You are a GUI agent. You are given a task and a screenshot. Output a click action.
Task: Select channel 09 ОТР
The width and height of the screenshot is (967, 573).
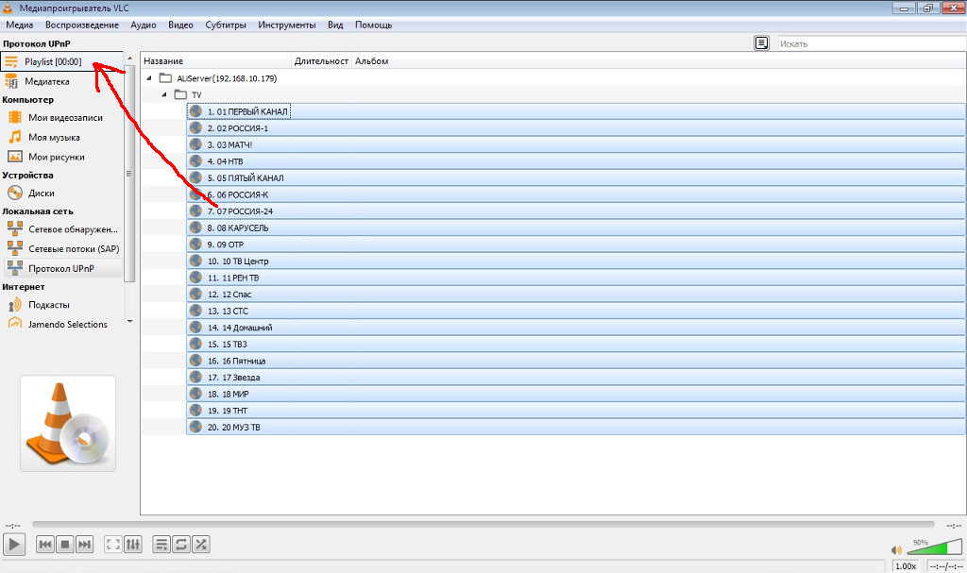[x=576, y=244]
